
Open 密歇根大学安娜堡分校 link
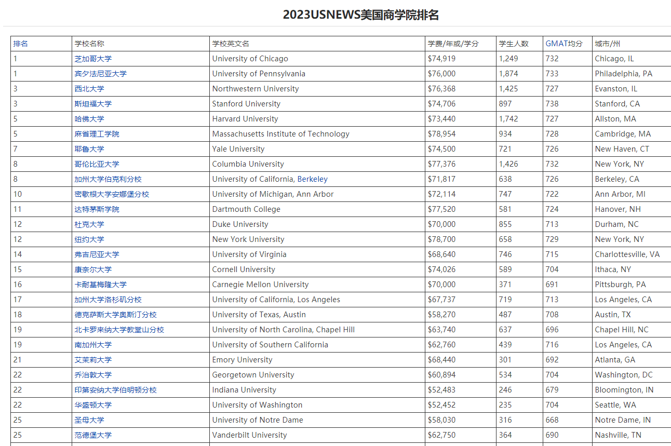click(112, 194)
